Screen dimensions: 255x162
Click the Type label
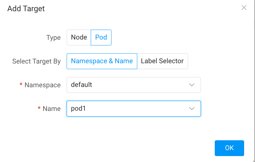53,38
